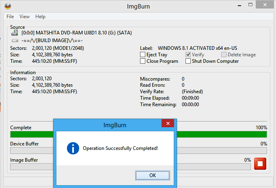Click the Time Elapsed value 00:09:00
This screenshot has height=188, width=276.
(190, 98)
